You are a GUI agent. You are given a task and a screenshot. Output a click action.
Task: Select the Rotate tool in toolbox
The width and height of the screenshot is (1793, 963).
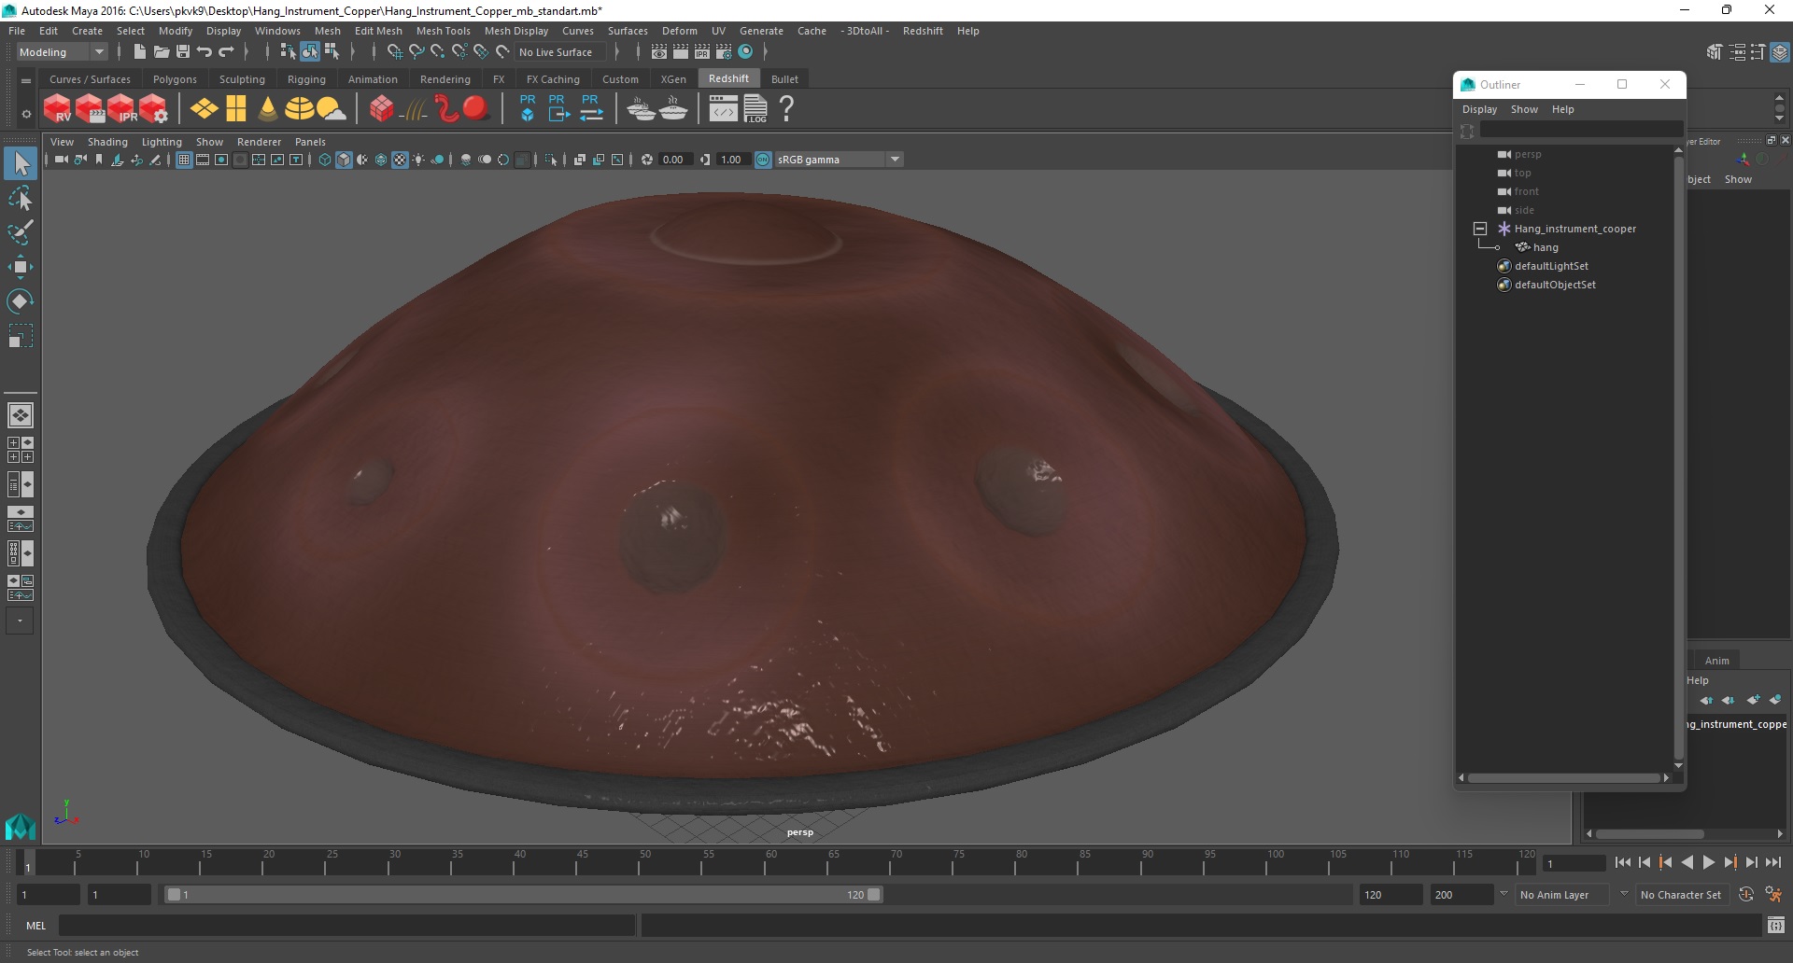point(21,301)
